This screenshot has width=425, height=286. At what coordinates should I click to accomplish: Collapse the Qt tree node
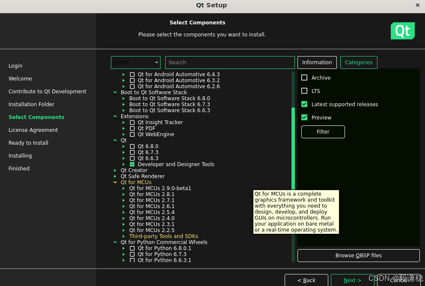115,140
